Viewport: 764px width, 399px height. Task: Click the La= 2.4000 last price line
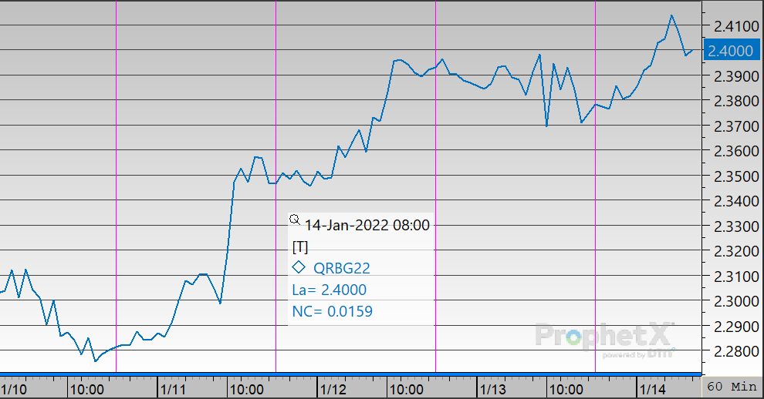pos(330,290)
